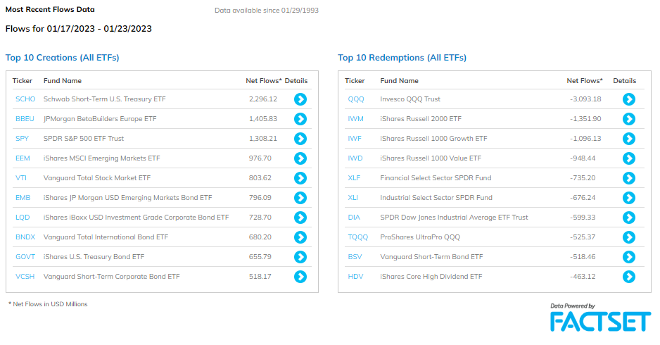Select Invesco QQQ Trust fund name
Screen dimensions: 660x345
[410, 99]
